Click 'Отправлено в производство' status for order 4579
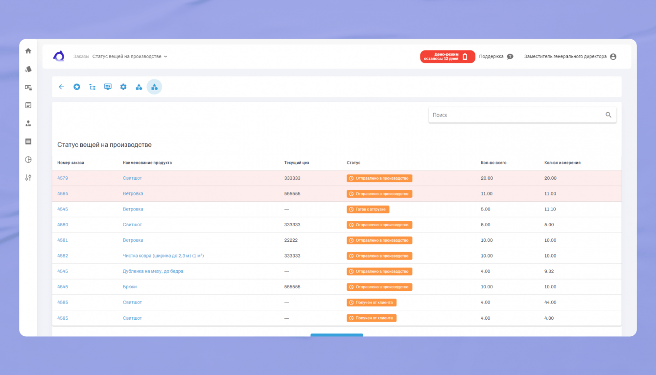 point(379,178)
